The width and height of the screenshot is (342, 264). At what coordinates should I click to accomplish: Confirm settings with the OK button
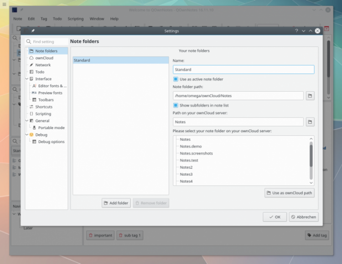click(x=275, y=217)
